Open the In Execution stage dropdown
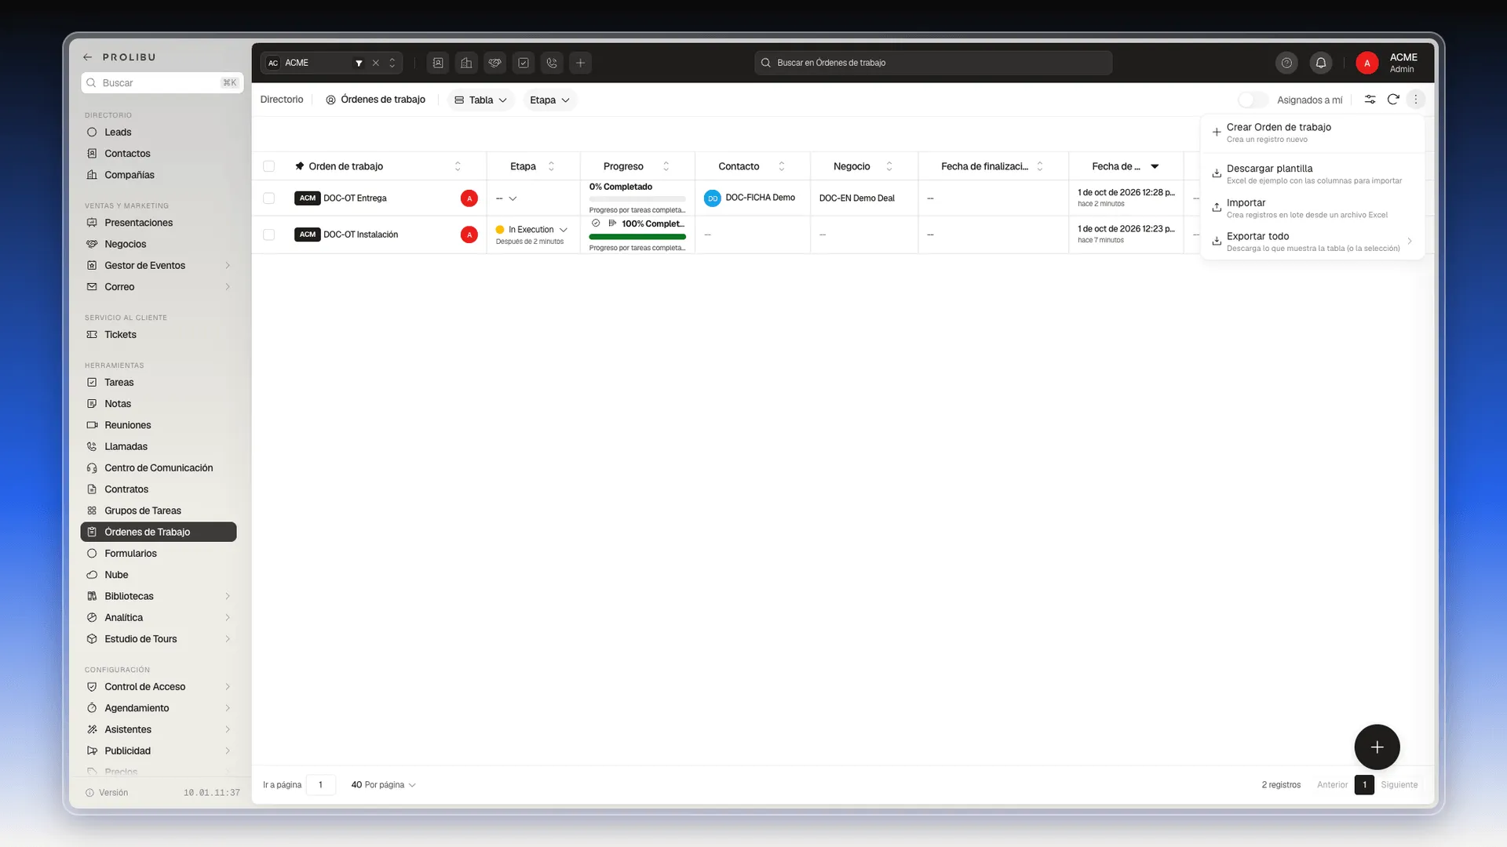Image resolution: width=1507 pixels, height=847 pixels. coord(531,230)
